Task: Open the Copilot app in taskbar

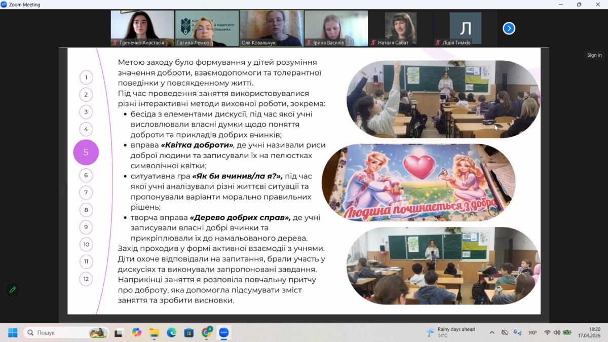Action: coord(136,333)
